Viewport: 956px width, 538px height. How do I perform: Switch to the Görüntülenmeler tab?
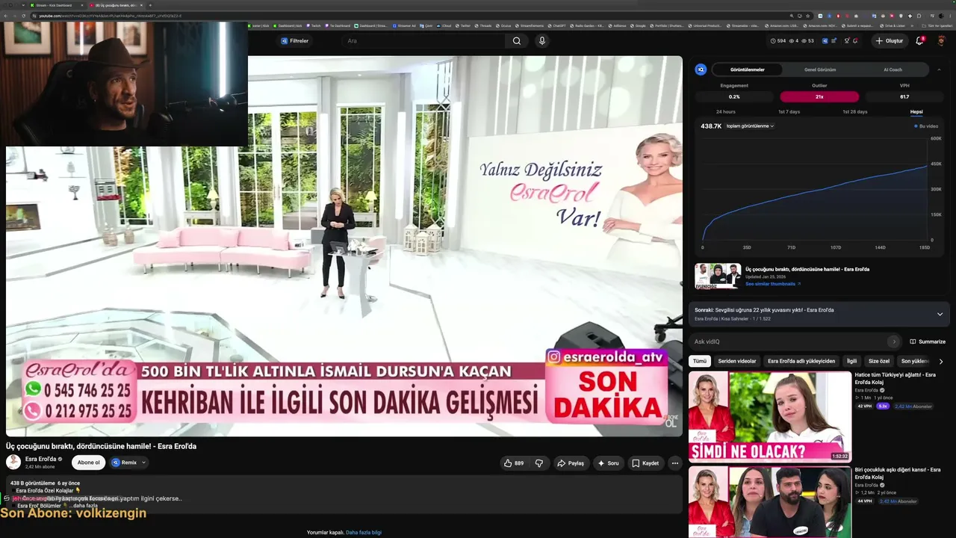747,69
